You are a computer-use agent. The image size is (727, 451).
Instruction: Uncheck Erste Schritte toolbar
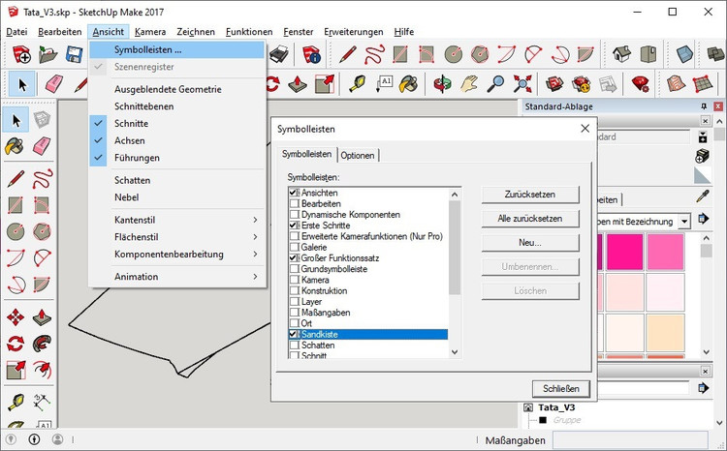(293, 225)
